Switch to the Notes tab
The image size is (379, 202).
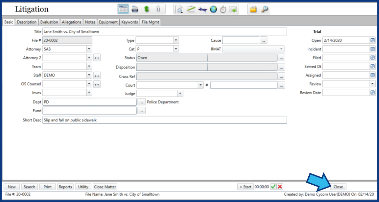point(90,22)
